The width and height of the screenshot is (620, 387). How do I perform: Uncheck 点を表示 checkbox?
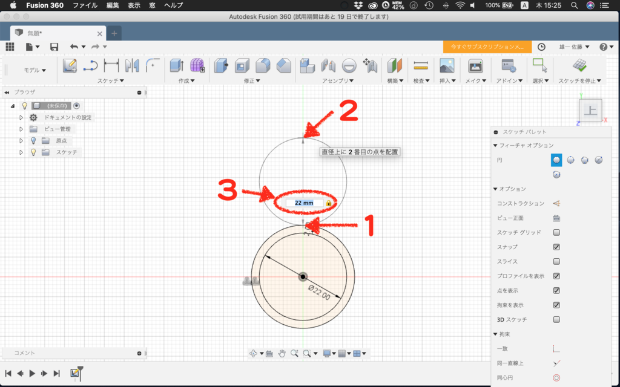point(557,290)
